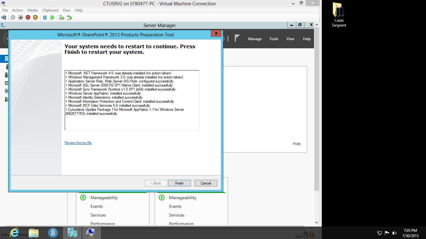Click Services under the right Manageability tile

click(177, 215)
